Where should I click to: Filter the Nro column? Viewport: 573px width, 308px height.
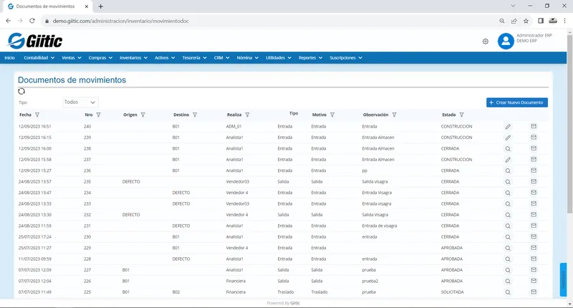tap(98, 115)
